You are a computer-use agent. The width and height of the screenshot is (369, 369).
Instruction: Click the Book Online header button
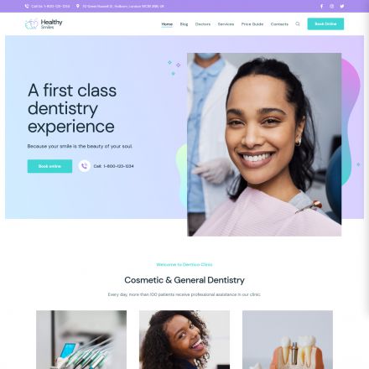pyautogui.click(x=325, y=24)
